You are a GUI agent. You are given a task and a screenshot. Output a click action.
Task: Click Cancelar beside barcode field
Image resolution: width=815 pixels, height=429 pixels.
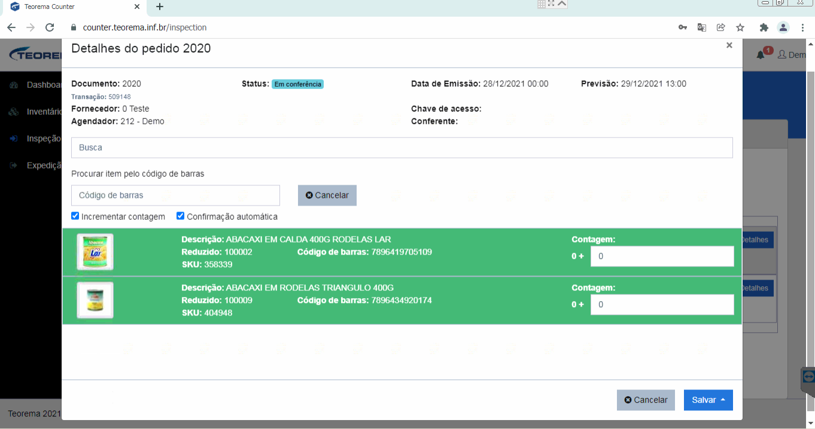(327, 195)
